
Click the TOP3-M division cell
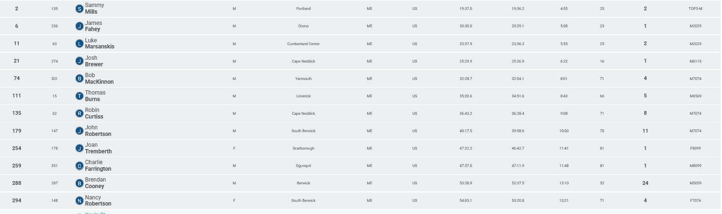[695, 8]
